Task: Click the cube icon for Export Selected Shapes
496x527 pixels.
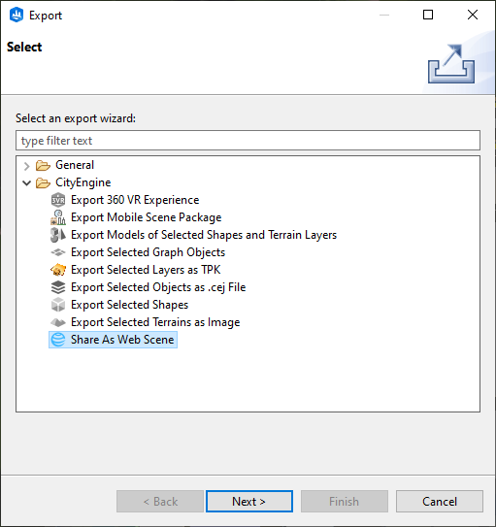Action: (x=58, y=305)
